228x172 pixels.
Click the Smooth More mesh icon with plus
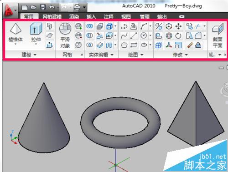78,26
